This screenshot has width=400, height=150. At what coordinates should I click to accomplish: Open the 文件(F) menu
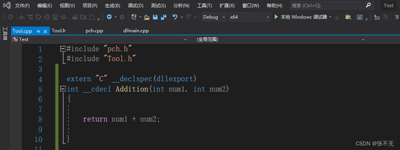22,6
